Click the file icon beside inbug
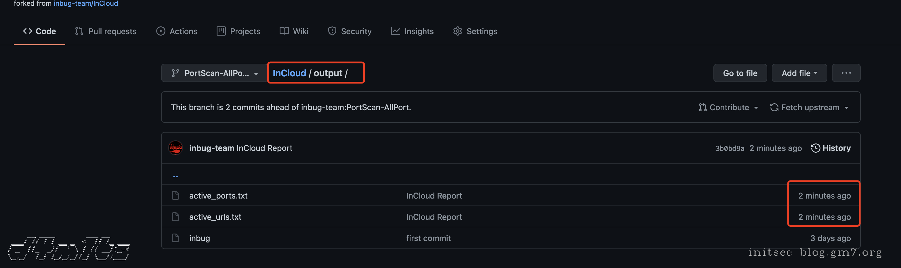 tap(175, 238)
